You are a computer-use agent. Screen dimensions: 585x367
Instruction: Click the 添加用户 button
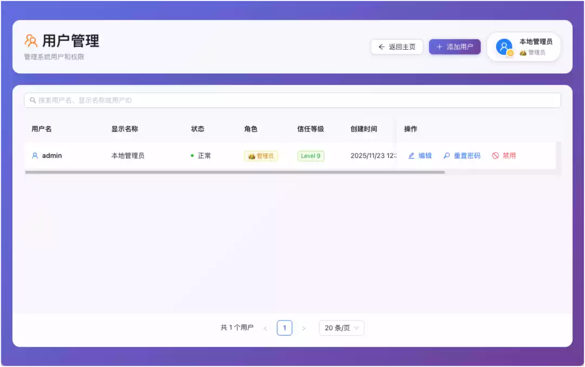point(454,47)
